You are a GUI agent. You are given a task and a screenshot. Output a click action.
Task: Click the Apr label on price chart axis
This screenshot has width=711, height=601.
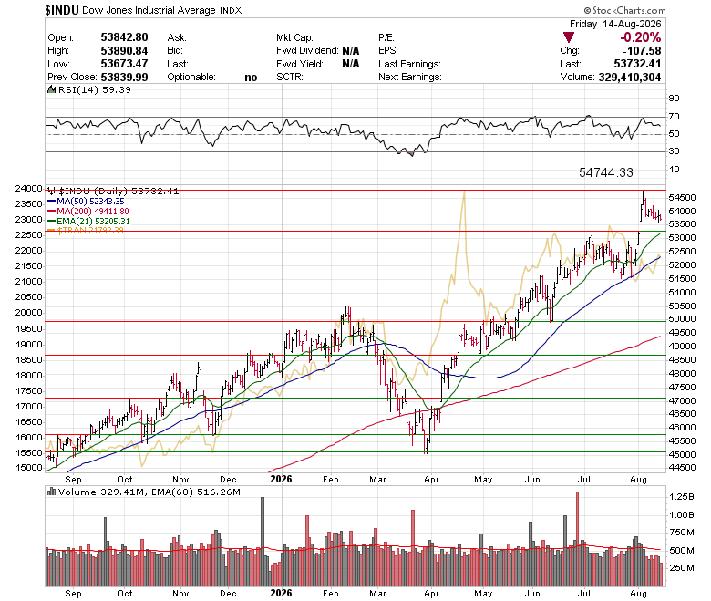tap(431, 480)
